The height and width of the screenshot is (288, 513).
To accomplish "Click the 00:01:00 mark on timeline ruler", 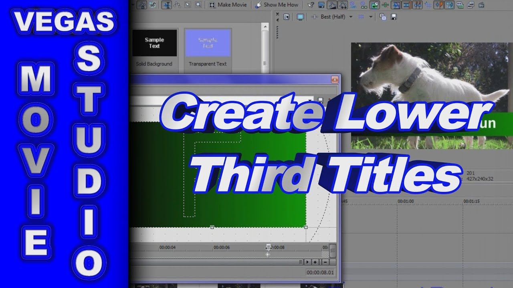I will [x=406, y=201].
